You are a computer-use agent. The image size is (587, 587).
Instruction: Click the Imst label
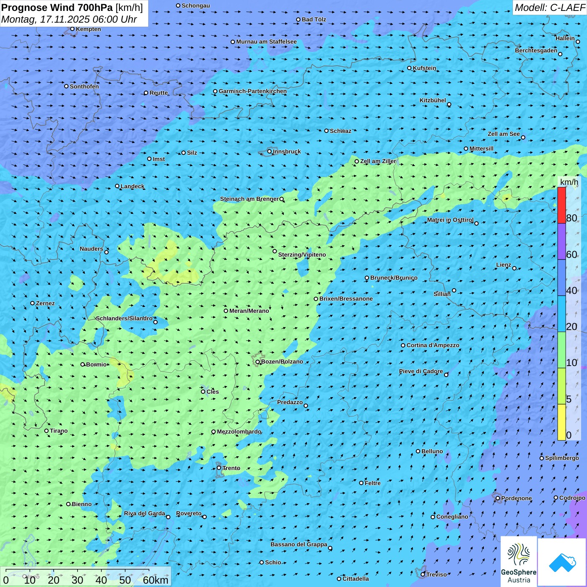(x=158, y=159)
